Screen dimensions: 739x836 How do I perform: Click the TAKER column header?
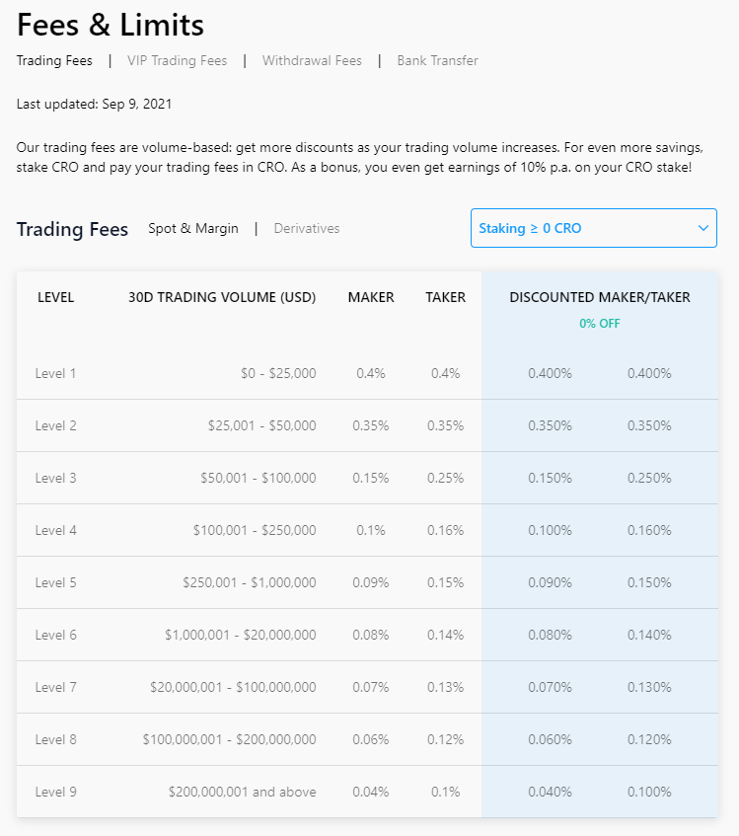[445, 297]
